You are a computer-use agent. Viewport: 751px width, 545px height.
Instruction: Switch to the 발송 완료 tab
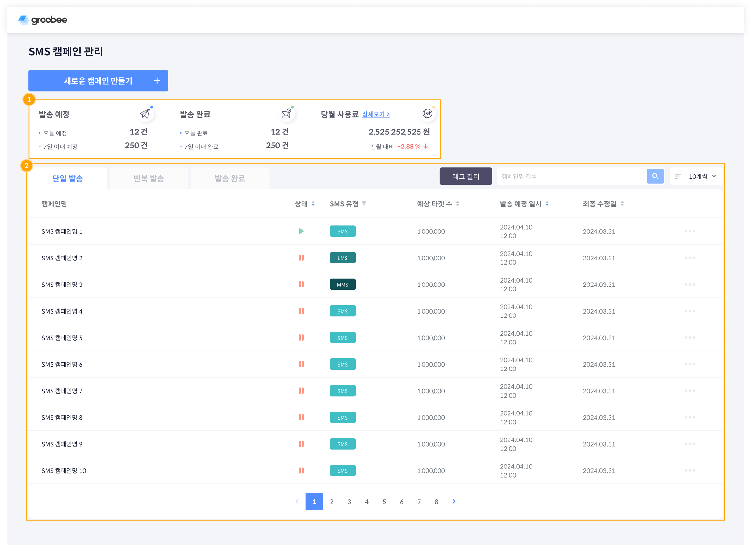tap(230, 179)
